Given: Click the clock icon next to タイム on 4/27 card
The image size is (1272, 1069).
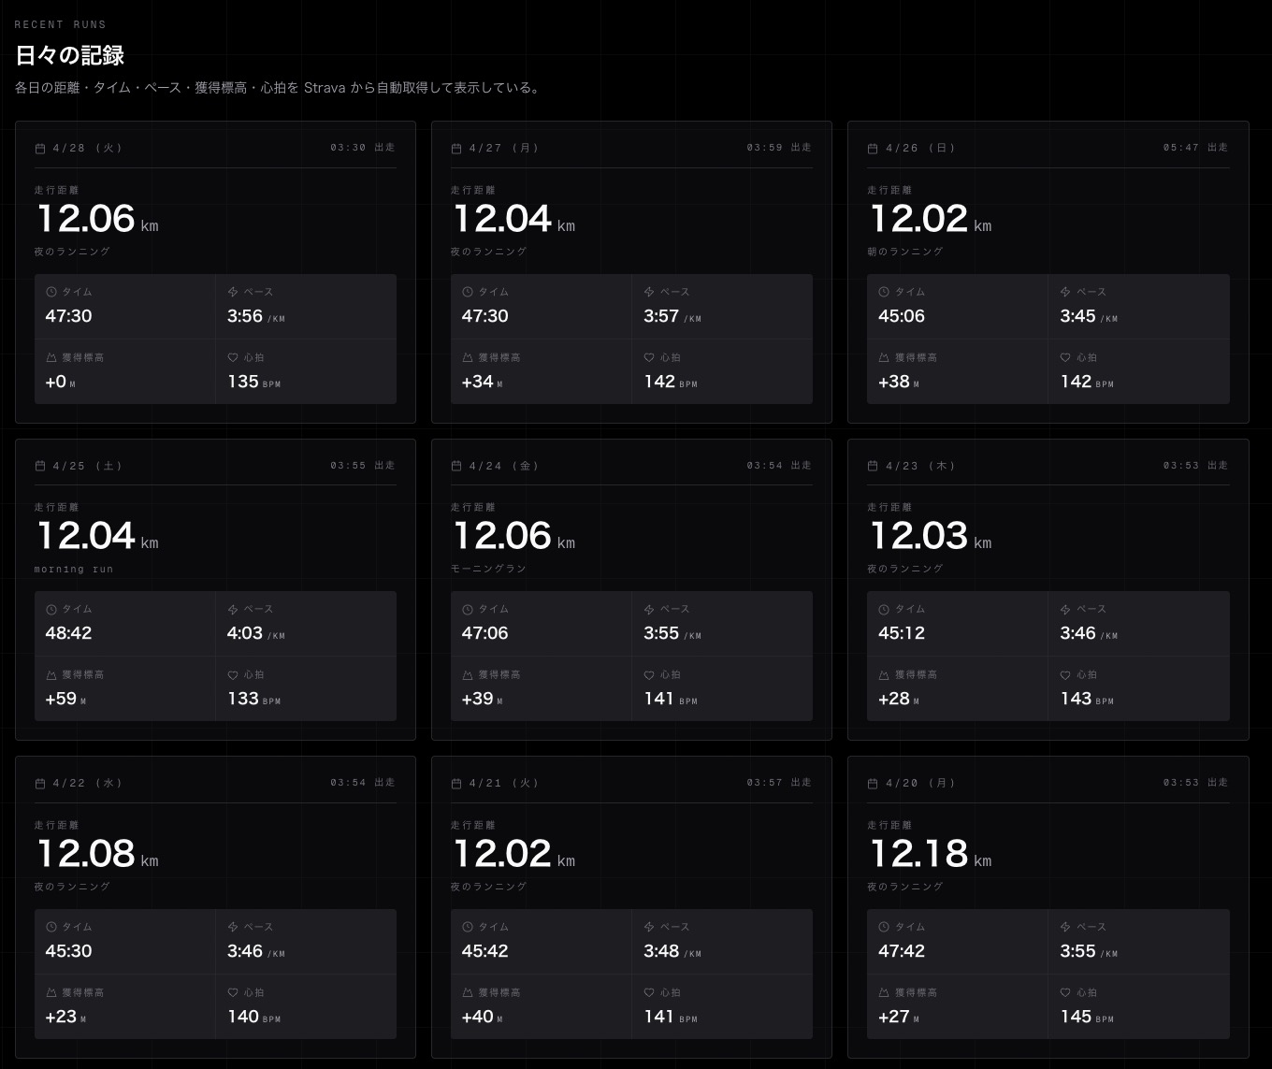Looking at the screenshot, I should (x=468, y=292).
